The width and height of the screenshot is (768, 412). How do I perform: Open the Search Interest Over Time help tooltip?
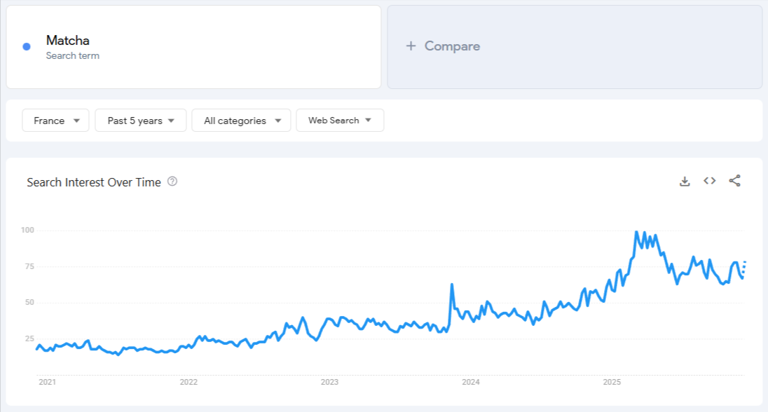[x=172, y=181]
